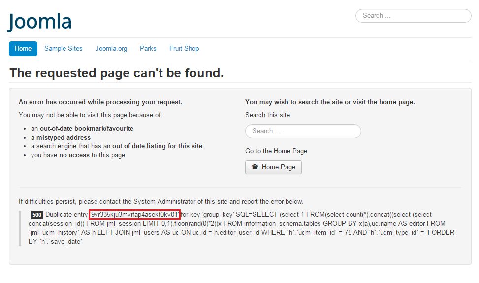Image resolution: width=479 pixels, height=283 pixels.
Task: Click the 'Search this site' input box
Action: (x=303, y=131)
